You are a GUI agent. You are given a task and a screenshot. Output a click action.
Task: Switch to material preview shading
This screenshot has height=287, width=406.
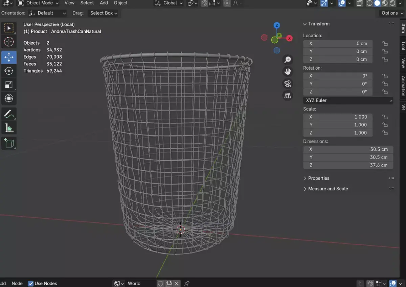pyautogui.click(x=385, y=3)
